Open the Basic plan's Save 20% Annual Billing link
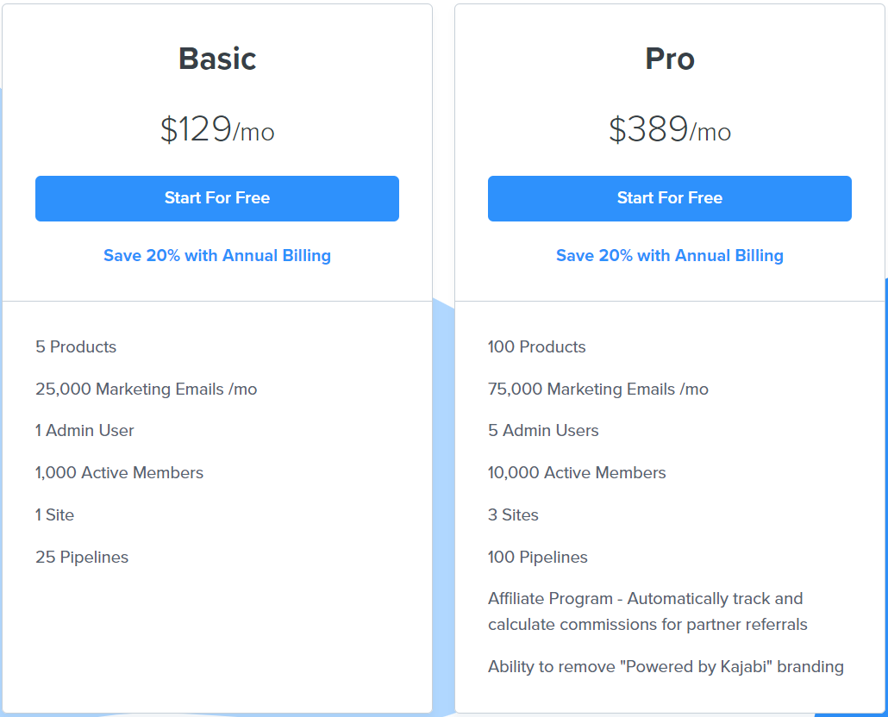888x717 pixels. click(217, 256)
